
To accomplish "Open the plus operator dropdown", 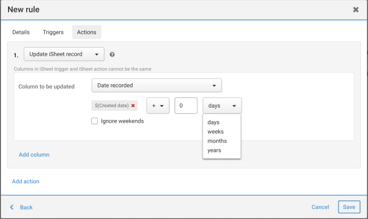I will (x=158, y=106).
